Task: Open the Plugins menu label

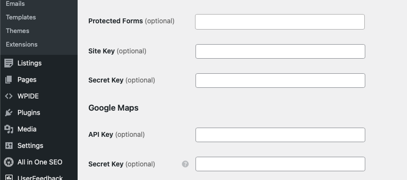Action: coord(29,113)
